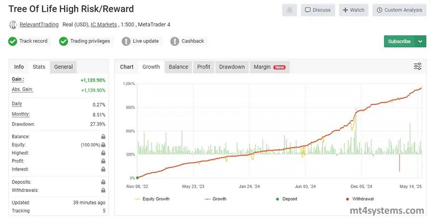433x219 pixels.
Task: Open chart settings sliders icon
Action: pos(418,67)
